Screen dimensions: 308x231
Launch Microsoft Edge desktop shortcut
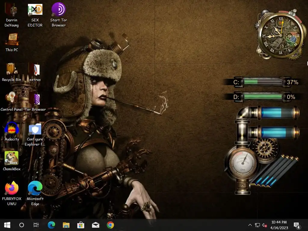coord(35,193)
